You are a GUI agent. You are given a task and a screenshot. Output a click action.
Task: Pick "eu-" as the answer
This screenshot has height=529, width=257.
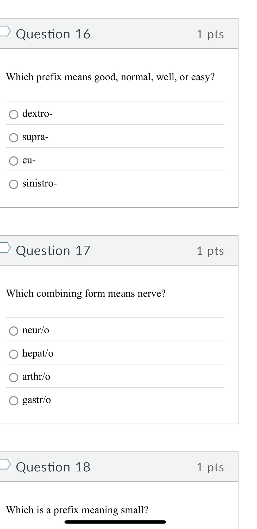(14, 161)
